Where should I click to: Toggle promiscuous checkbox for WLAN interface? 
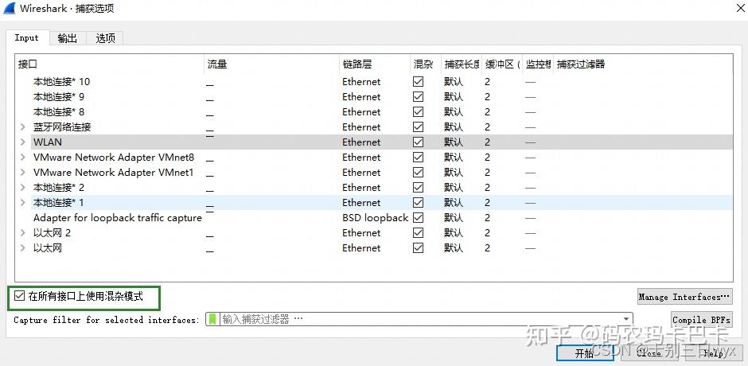click(x=418, y=142)
